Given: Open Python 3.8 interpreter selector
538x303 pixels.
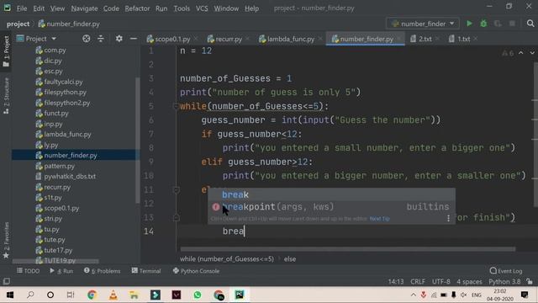Looking at the screenshot, I should [504, 281].
